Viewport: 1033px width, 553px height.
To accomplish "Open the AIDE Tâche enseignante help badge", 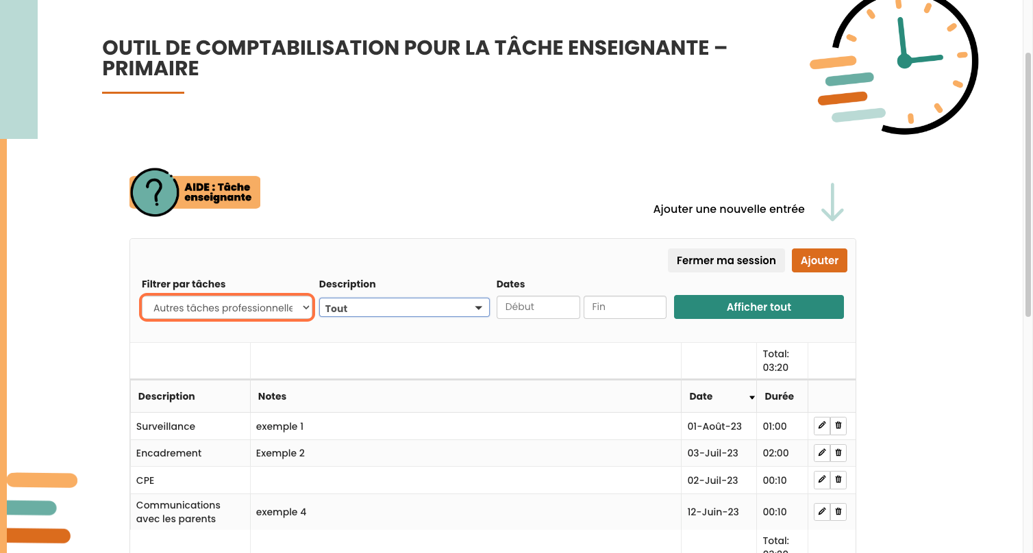I will 195,192.
